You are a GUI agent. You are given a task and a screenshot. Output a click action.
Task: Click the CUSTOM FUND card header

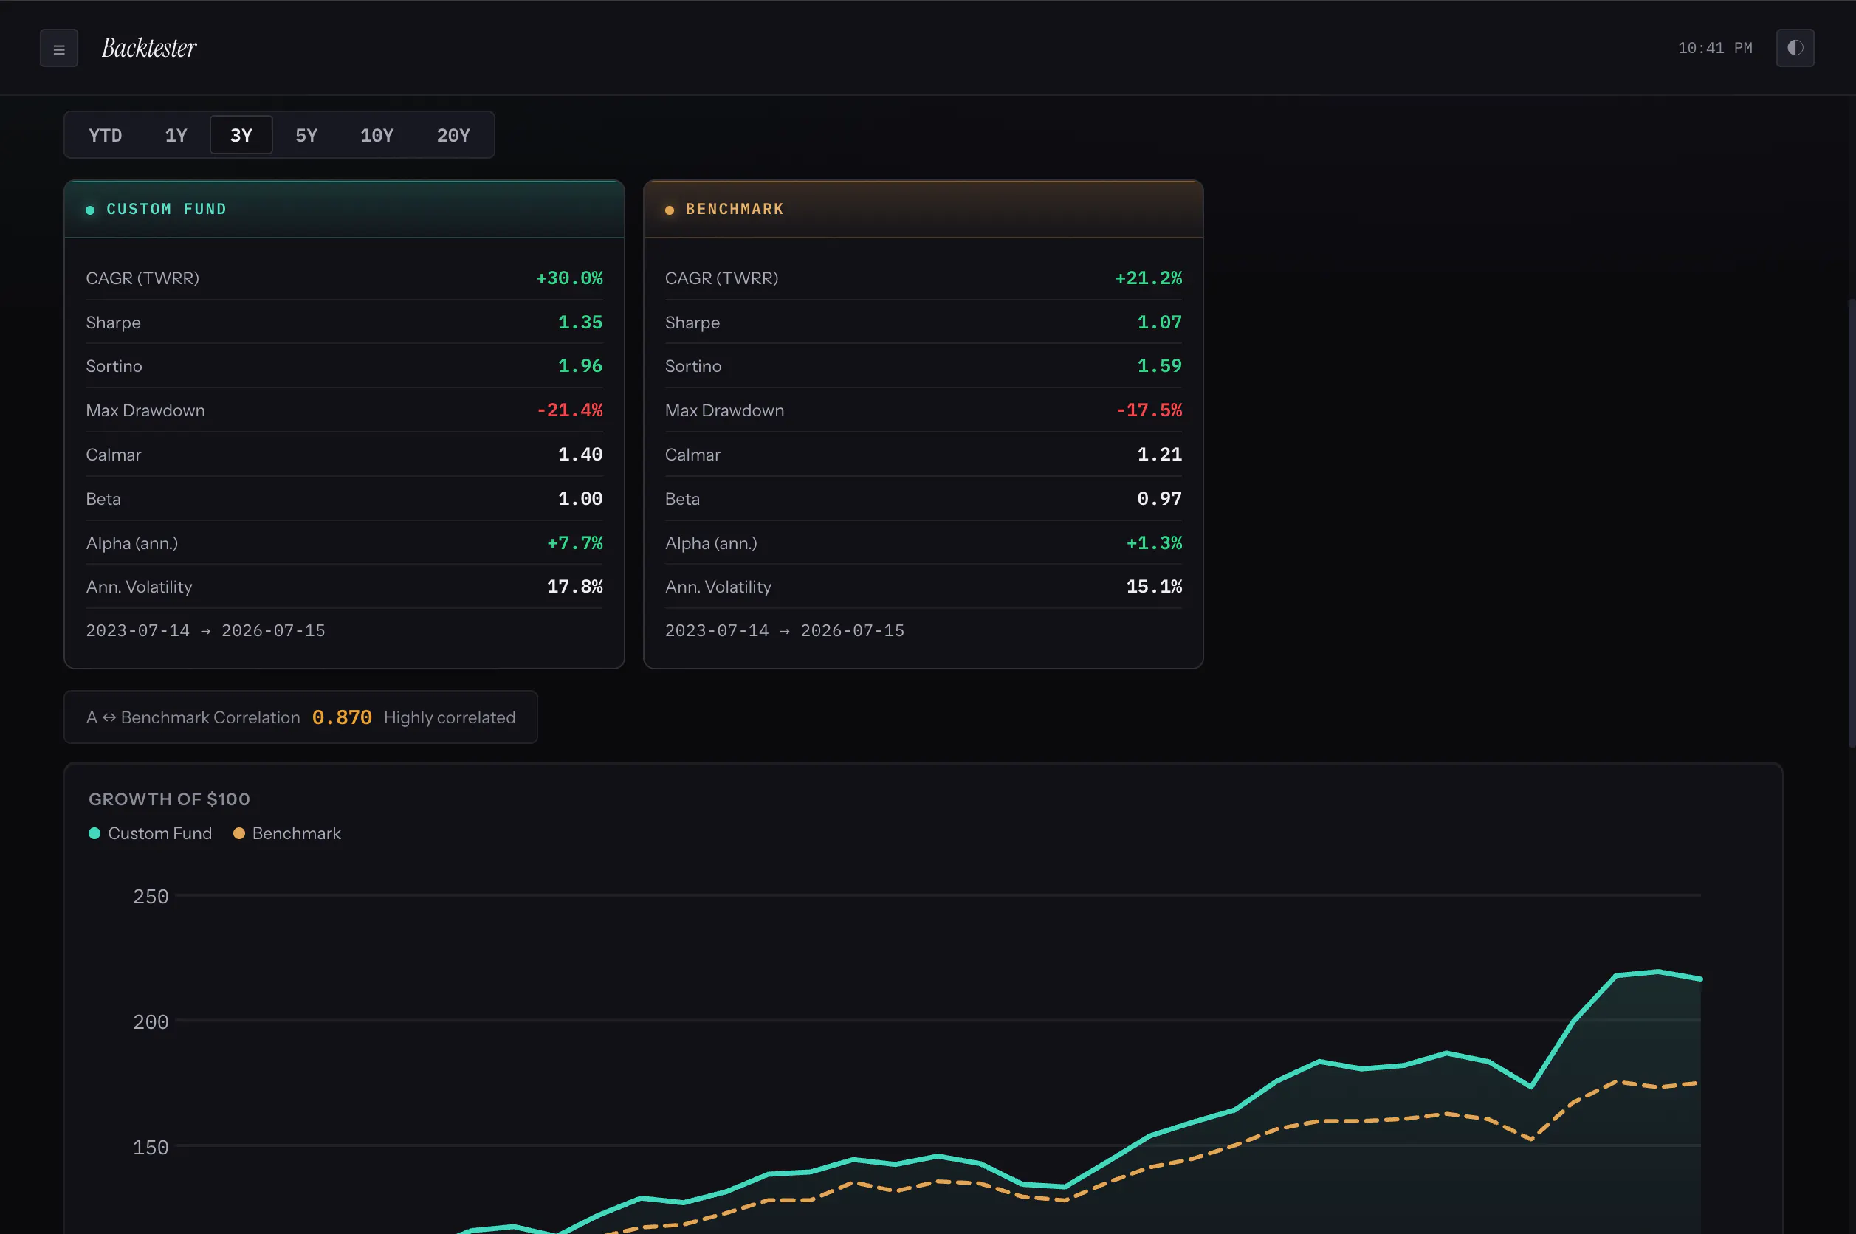(344, 210)
